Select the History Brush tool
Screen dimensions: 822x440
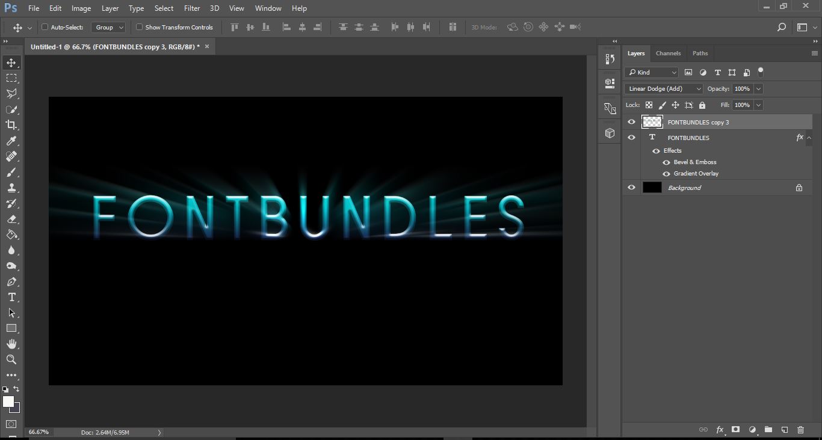tap(11, 203)
